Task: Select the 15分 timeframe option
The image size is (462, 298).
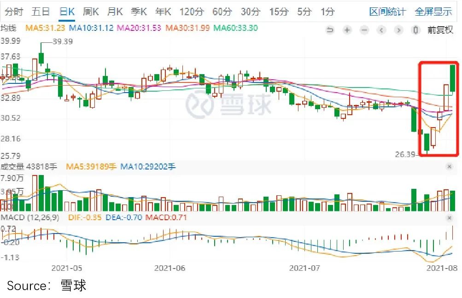Action: (278, 12)
